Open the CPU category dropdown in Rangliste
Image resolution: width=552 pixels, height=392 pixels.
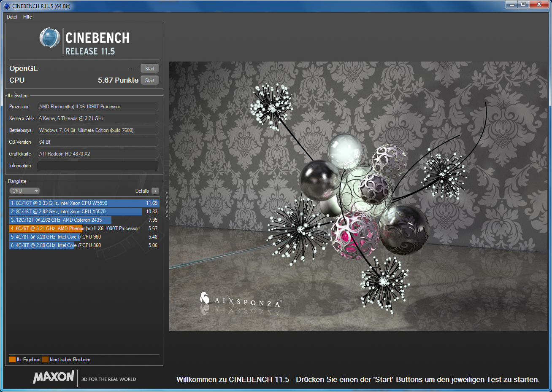coord(24,191)
